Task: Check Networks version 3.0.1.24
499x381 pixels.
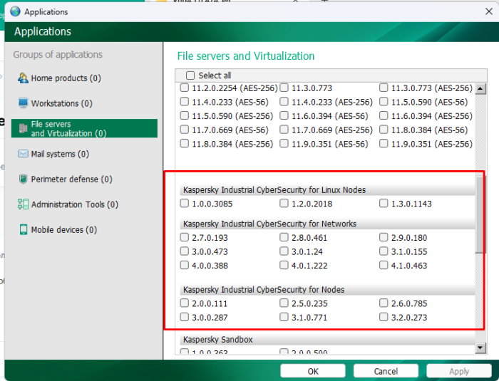Action: click(x=284, y=251)
